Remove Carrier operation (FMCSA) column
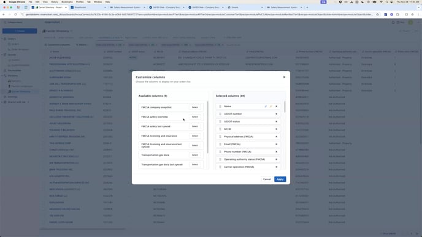This screenshot has height=237, width=422. tap(277, 167)
